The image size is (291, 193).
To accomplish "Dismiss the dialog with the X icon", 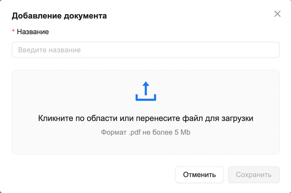I will [x=277, y=14].
